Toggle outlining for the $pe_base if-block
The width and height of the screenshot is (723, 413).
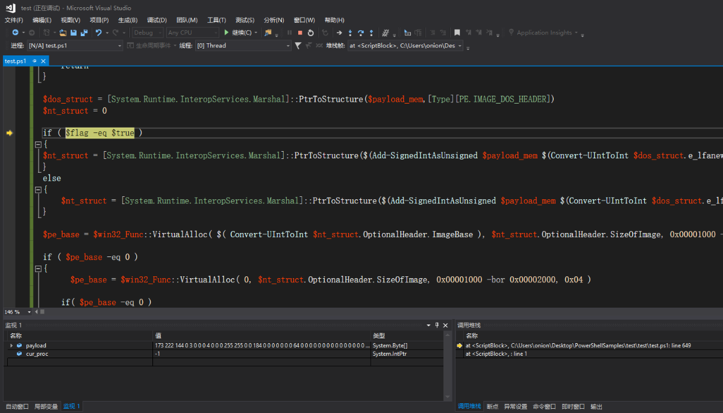(x=38, y=269)
